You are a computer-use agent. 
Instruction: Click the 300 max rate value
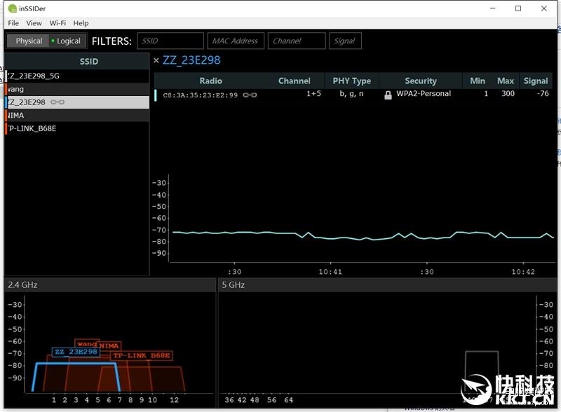[508, 94]
